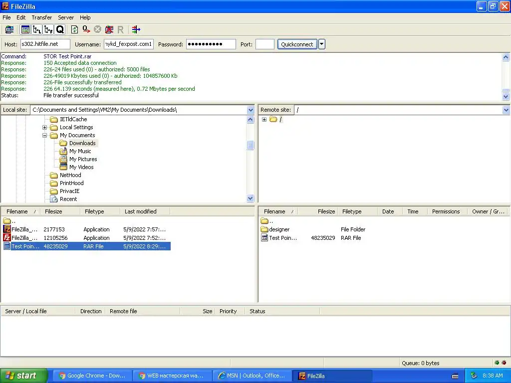Sort queue by Direction column
The image size is (511, 383).
[x=91, y=311]
